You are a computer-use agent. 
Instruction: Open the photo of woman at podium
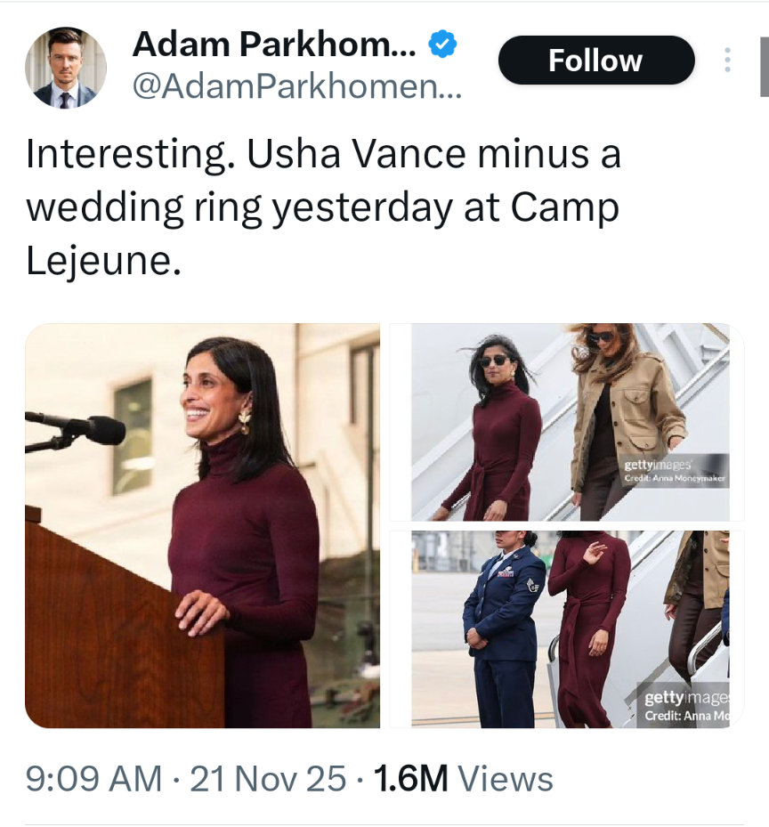tap(203, 525)
